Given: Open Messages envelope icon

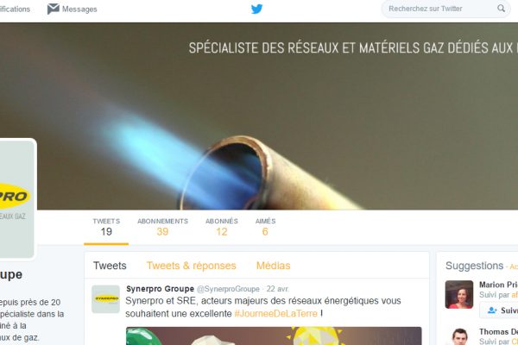Looking at the screenshot, I should [x=53, y=9].
